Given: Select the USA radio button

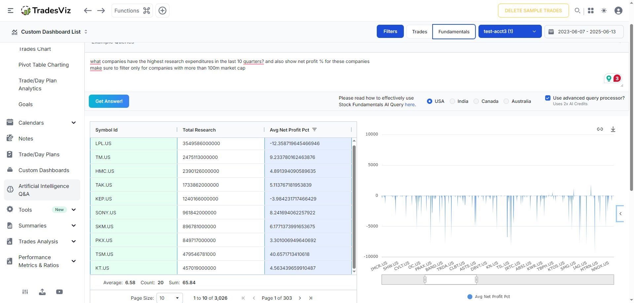Looking at the screenshot, I should point(429,101).
